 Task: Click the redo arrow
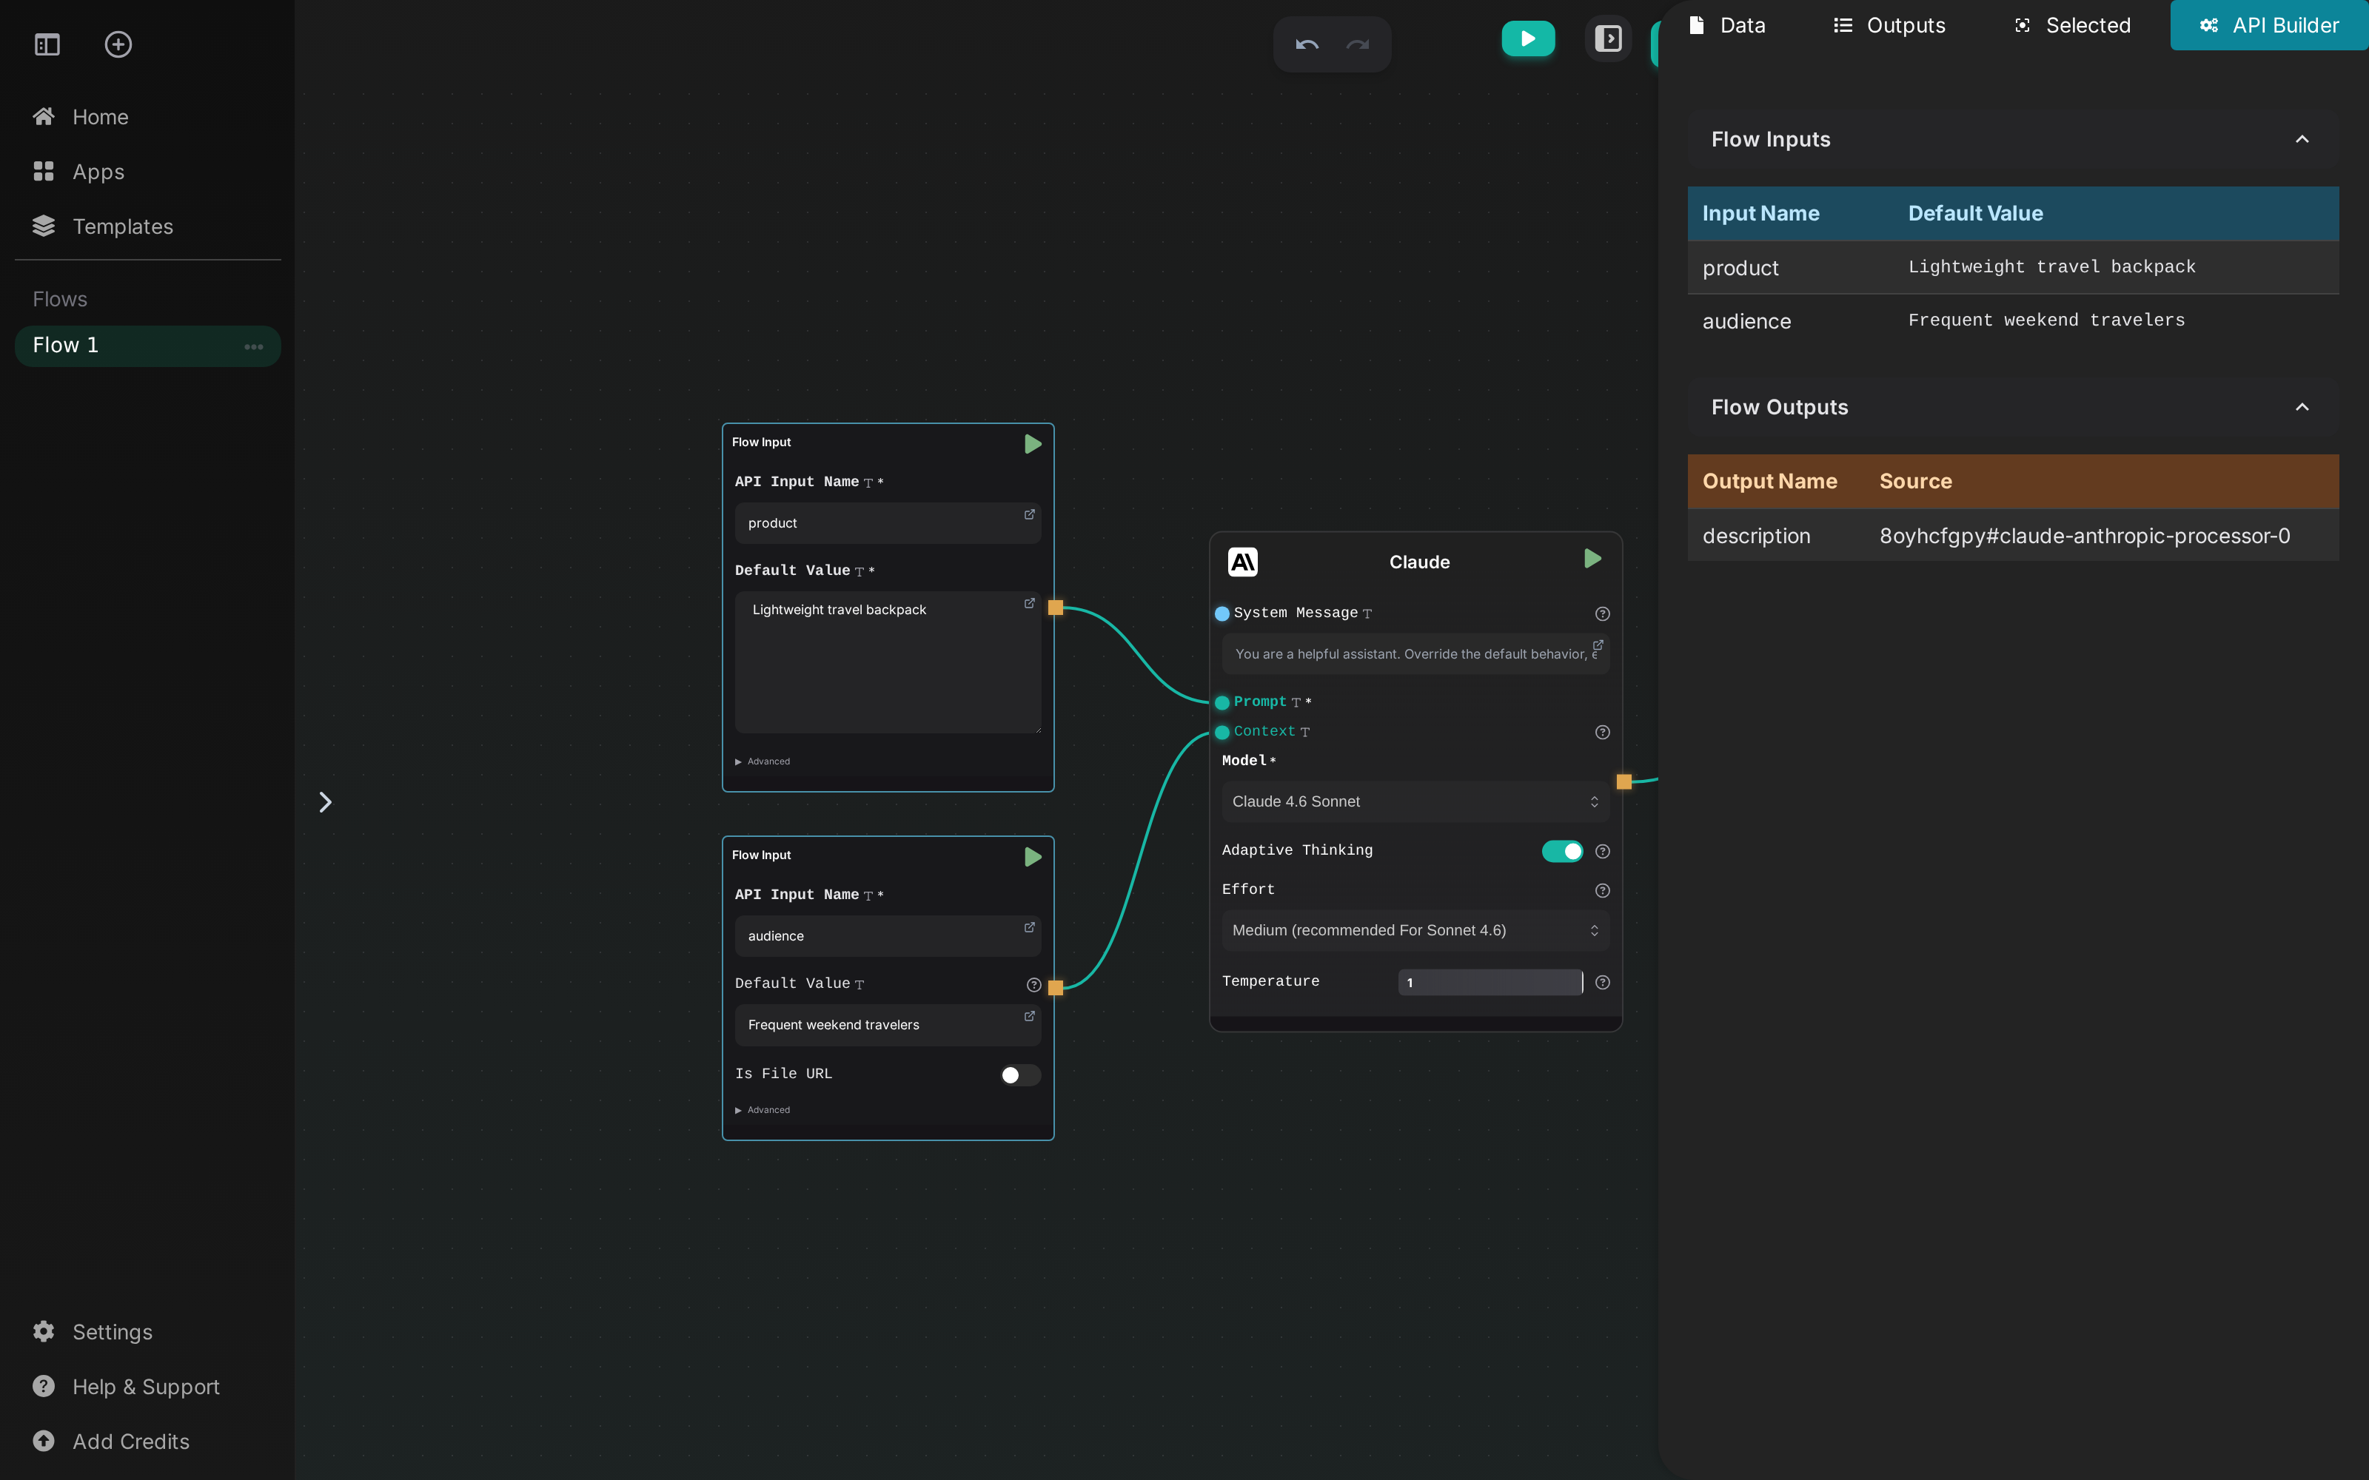[x=1358, y=44]
